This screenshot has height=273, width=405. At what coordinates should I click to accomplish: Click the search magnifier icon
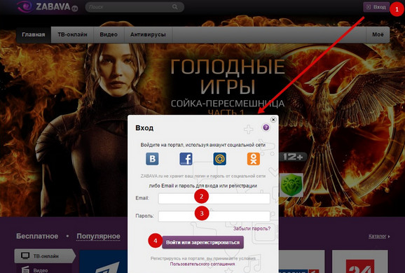(x=175, y=7)
